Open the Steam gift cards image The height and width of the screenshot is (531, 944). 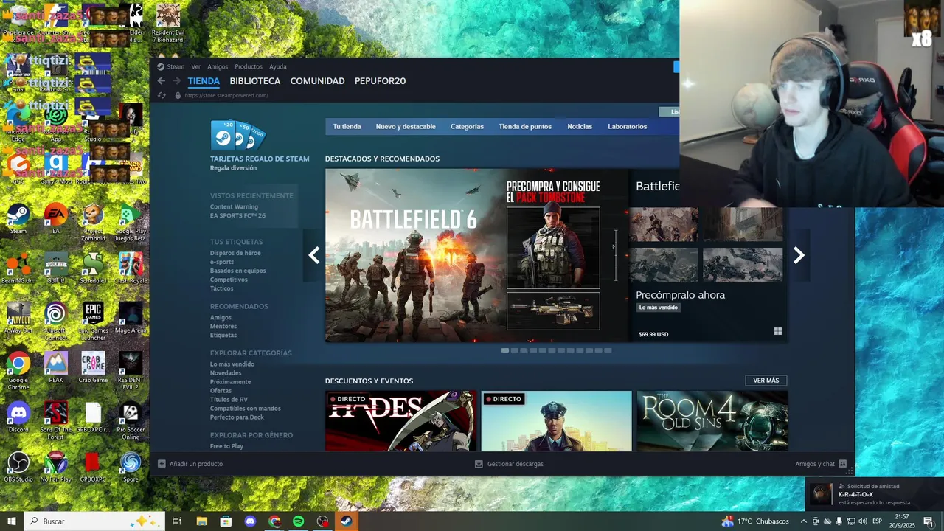point(237,136)
